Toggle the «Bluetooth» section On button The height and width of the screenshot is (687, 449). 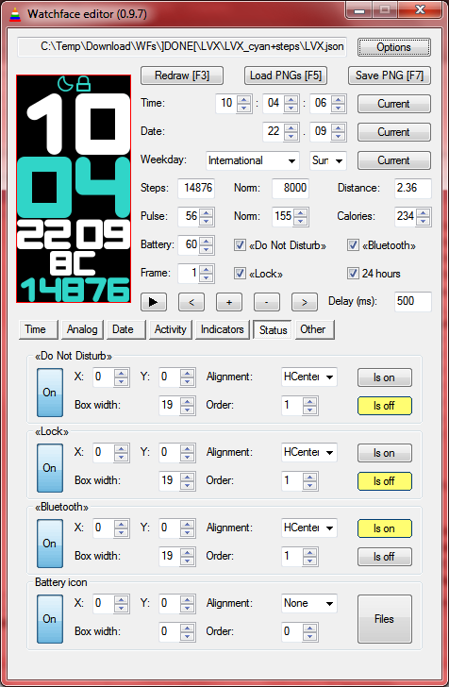tap(49, 544)
